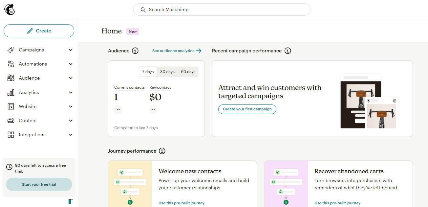Screen dimensions: 428x207
Task: Click Journey performance info icon
Action: pos(162,151)
